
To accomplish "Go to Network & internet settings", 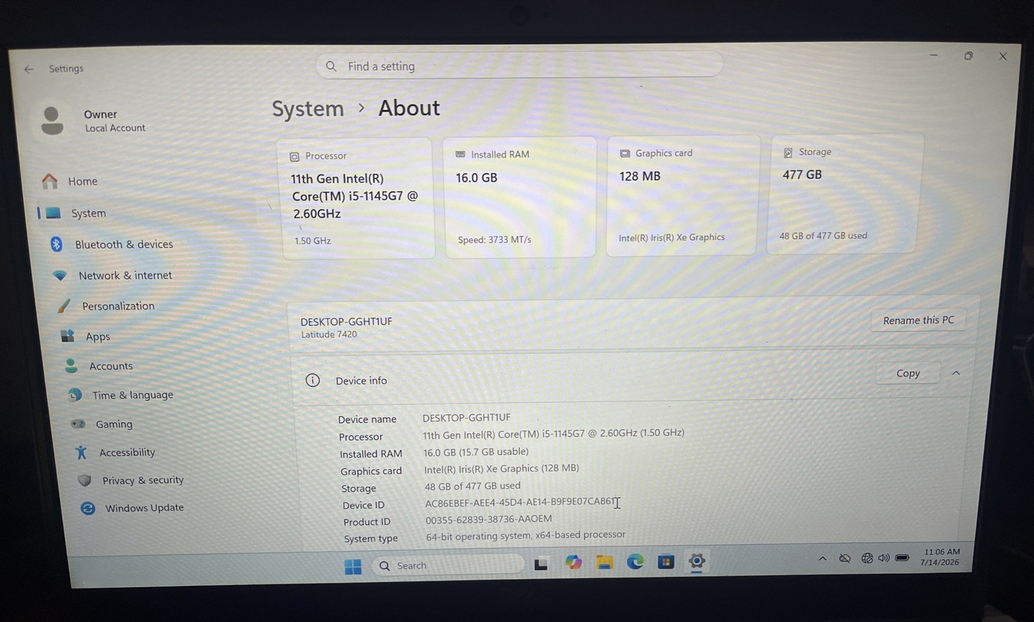I will pyautogui.click(x=125, y=276).
